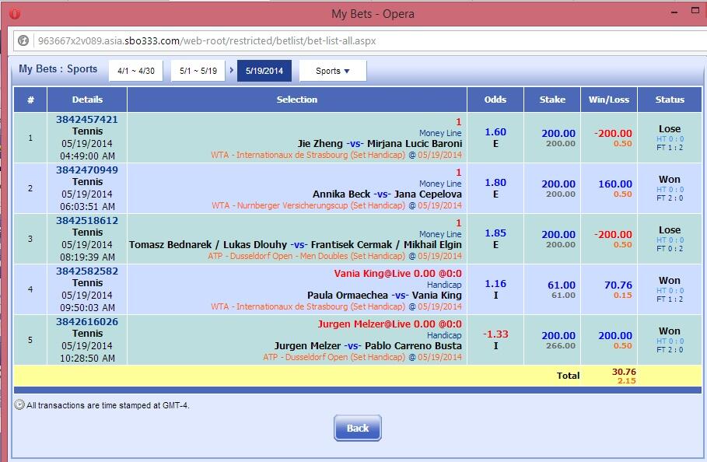Click Jurgen Melzer -vs- Pablo Carreno Busta match

tap(368, 345)
